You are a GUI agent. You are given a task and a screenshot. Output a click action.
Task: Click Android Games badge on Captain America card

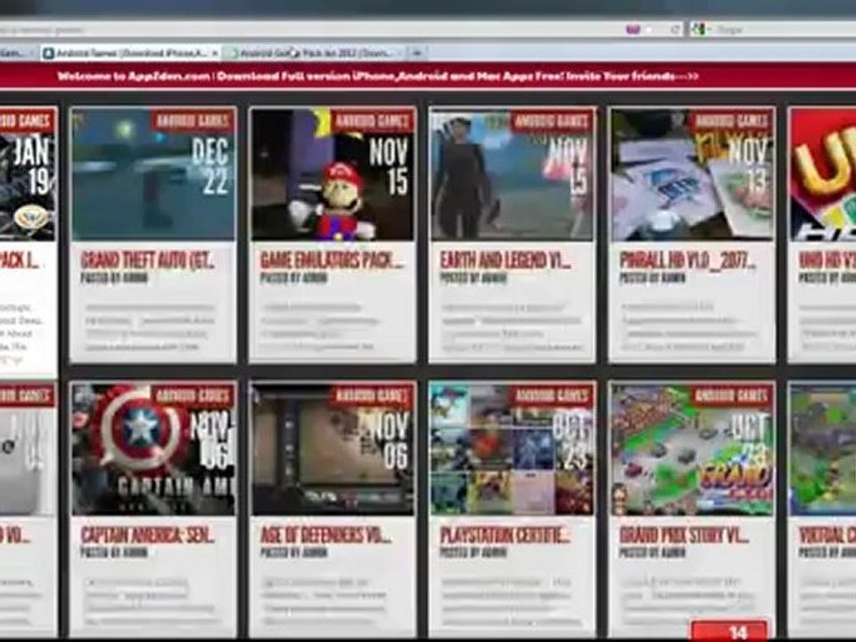click(193, 395)
